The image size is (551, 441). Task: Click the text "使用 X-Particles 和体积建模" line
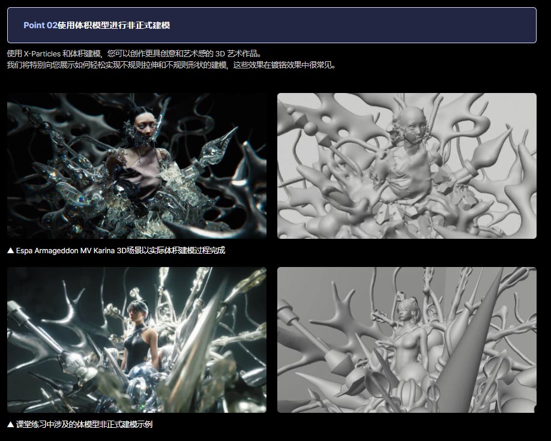134,54
